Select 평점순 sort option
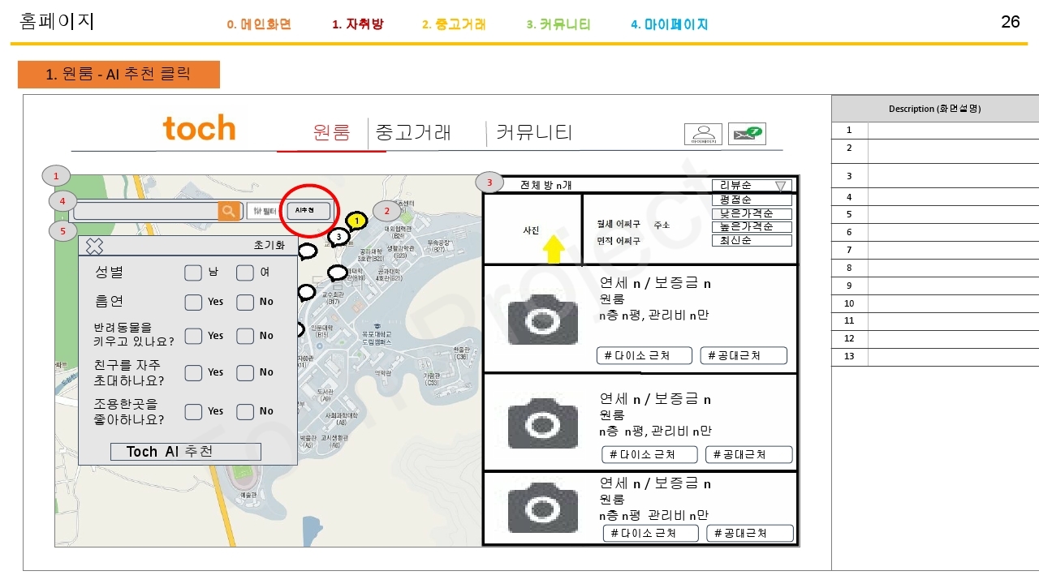The width and height of the screenshot is (1039, 584). pyautogui.click(x=752, y=200)
